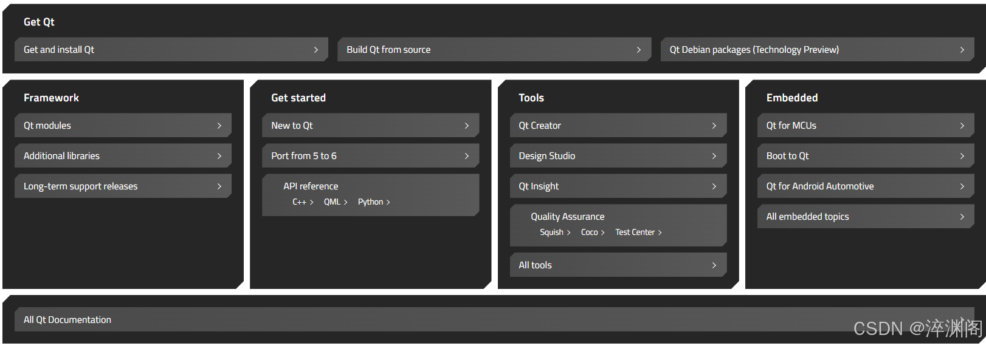Open the Qt Creator documentation

pyautogui.click(x=618, y=126)
